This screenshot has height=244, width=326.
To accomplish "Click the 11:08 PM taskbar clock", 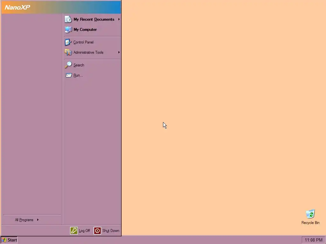I will pyautogui.click(x=314, y=240).
